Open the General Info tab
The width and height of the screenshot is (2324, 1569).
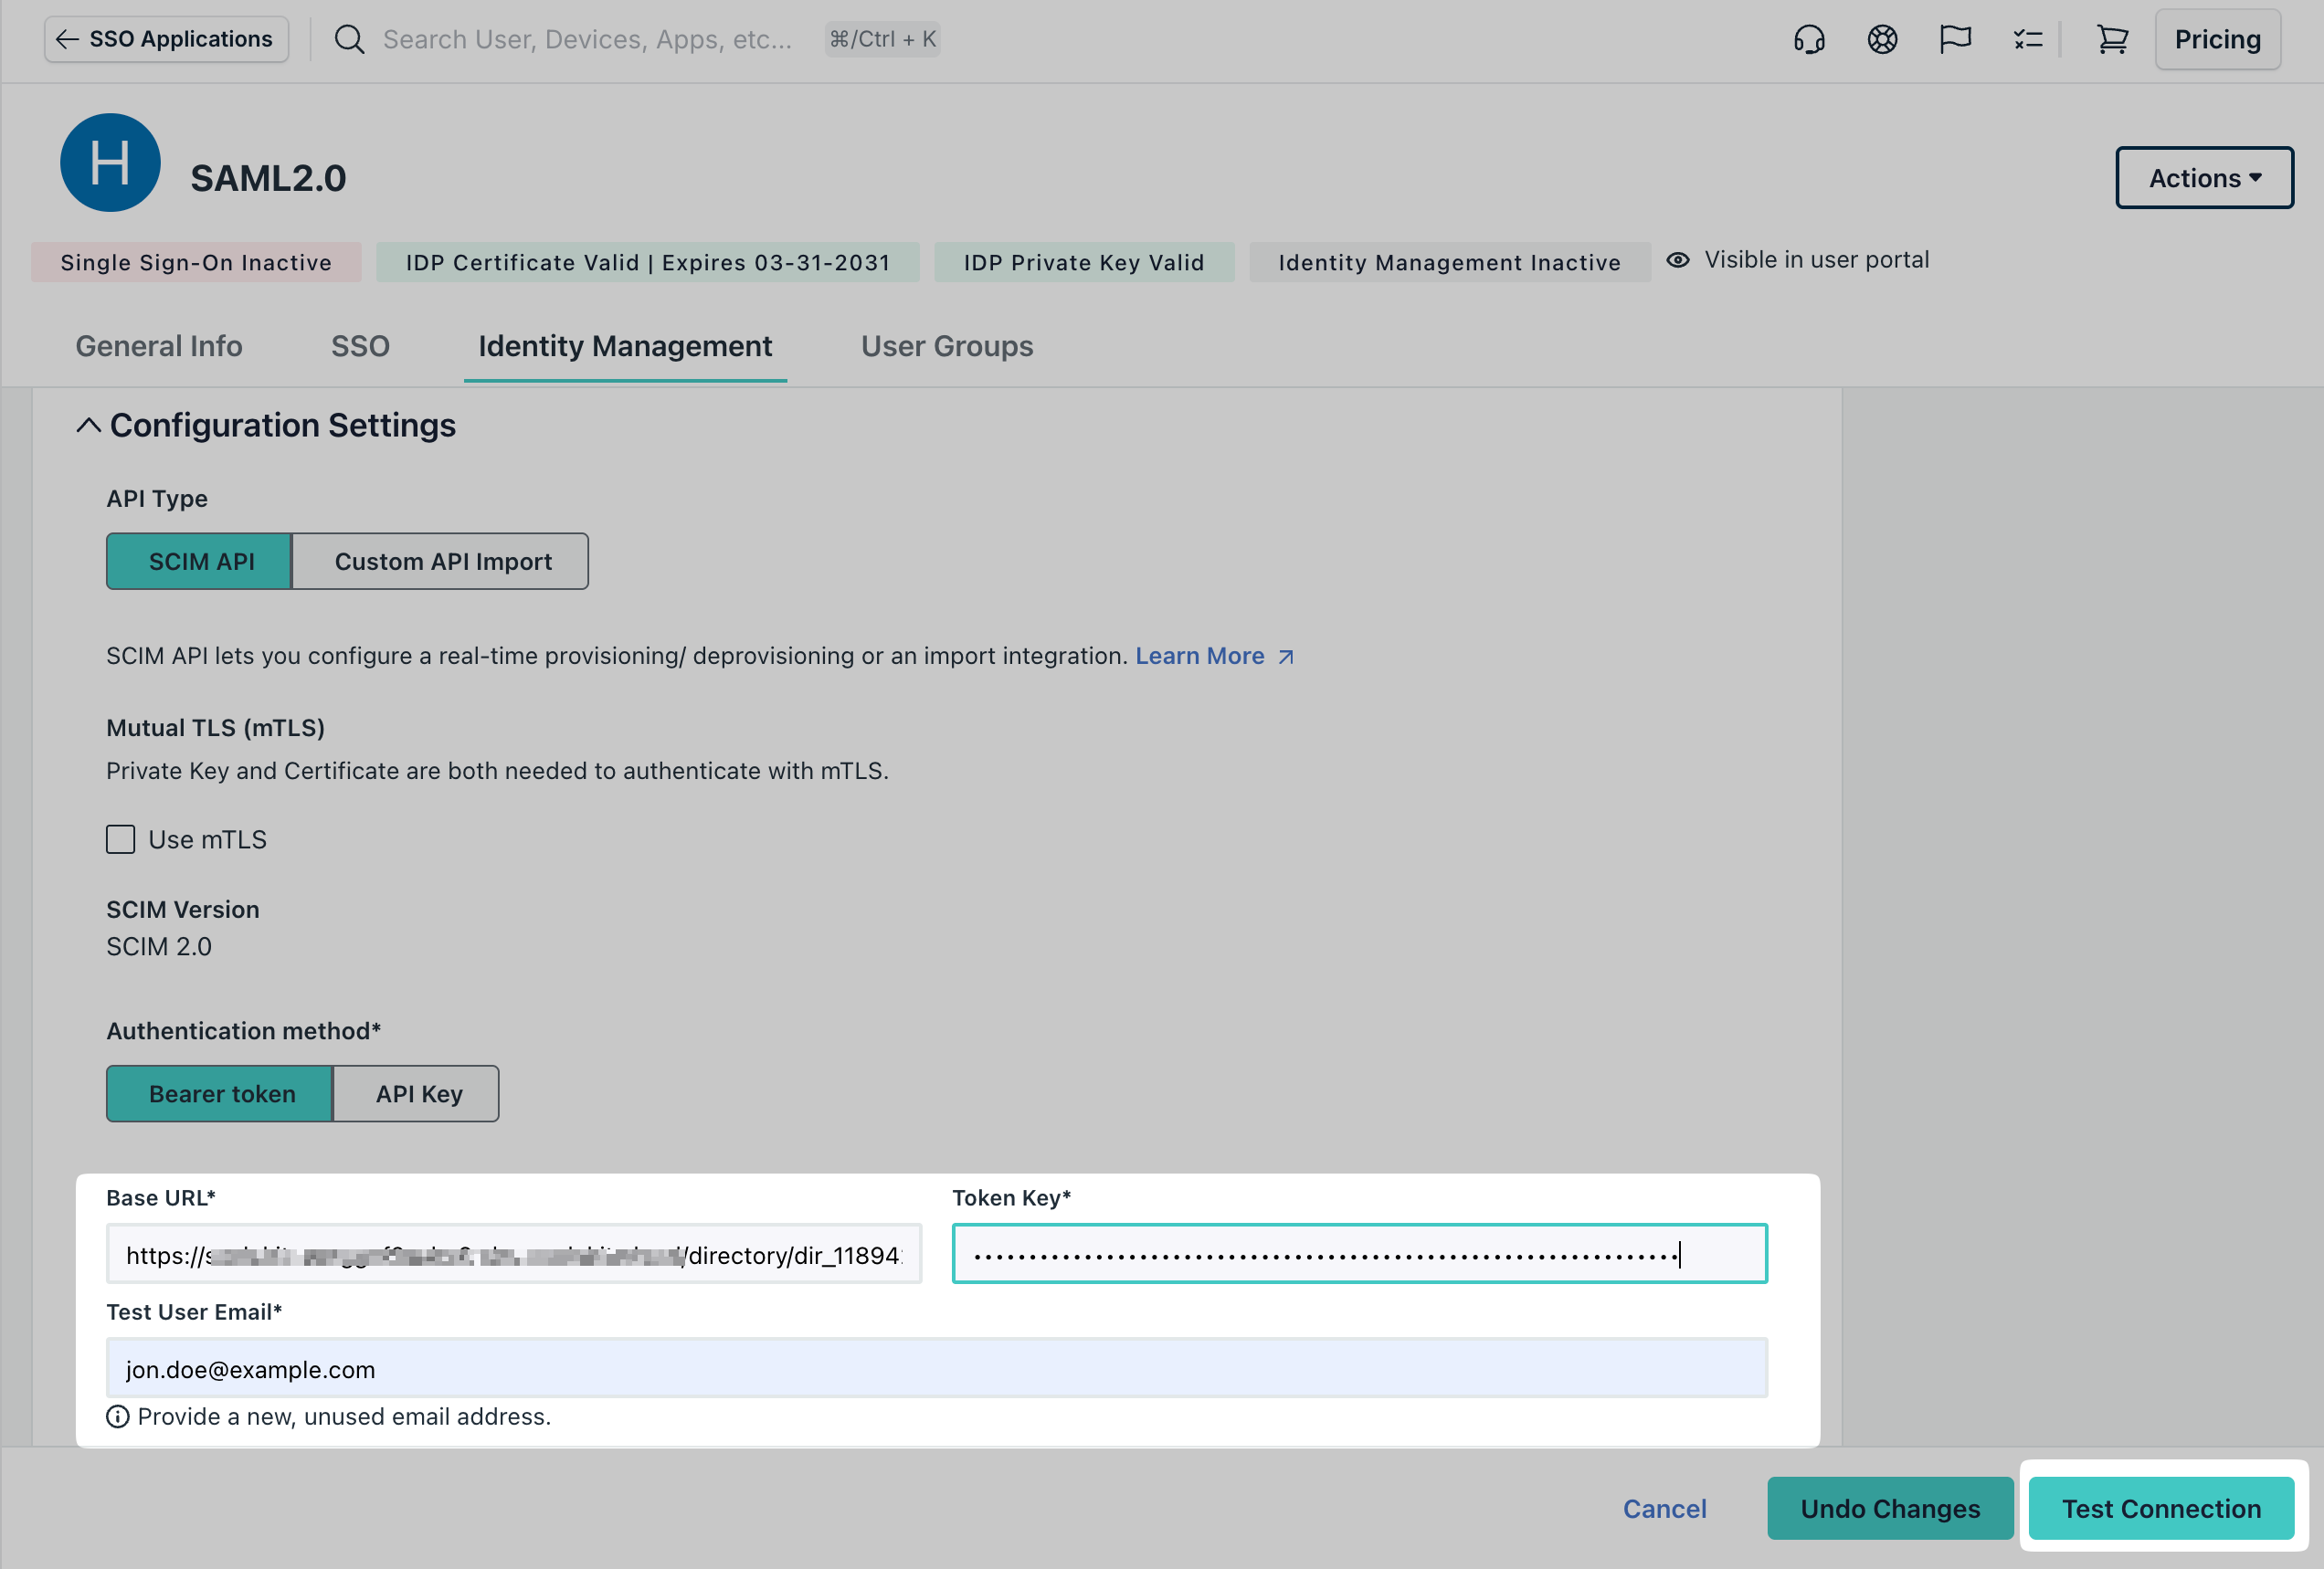tap(158, 346)
